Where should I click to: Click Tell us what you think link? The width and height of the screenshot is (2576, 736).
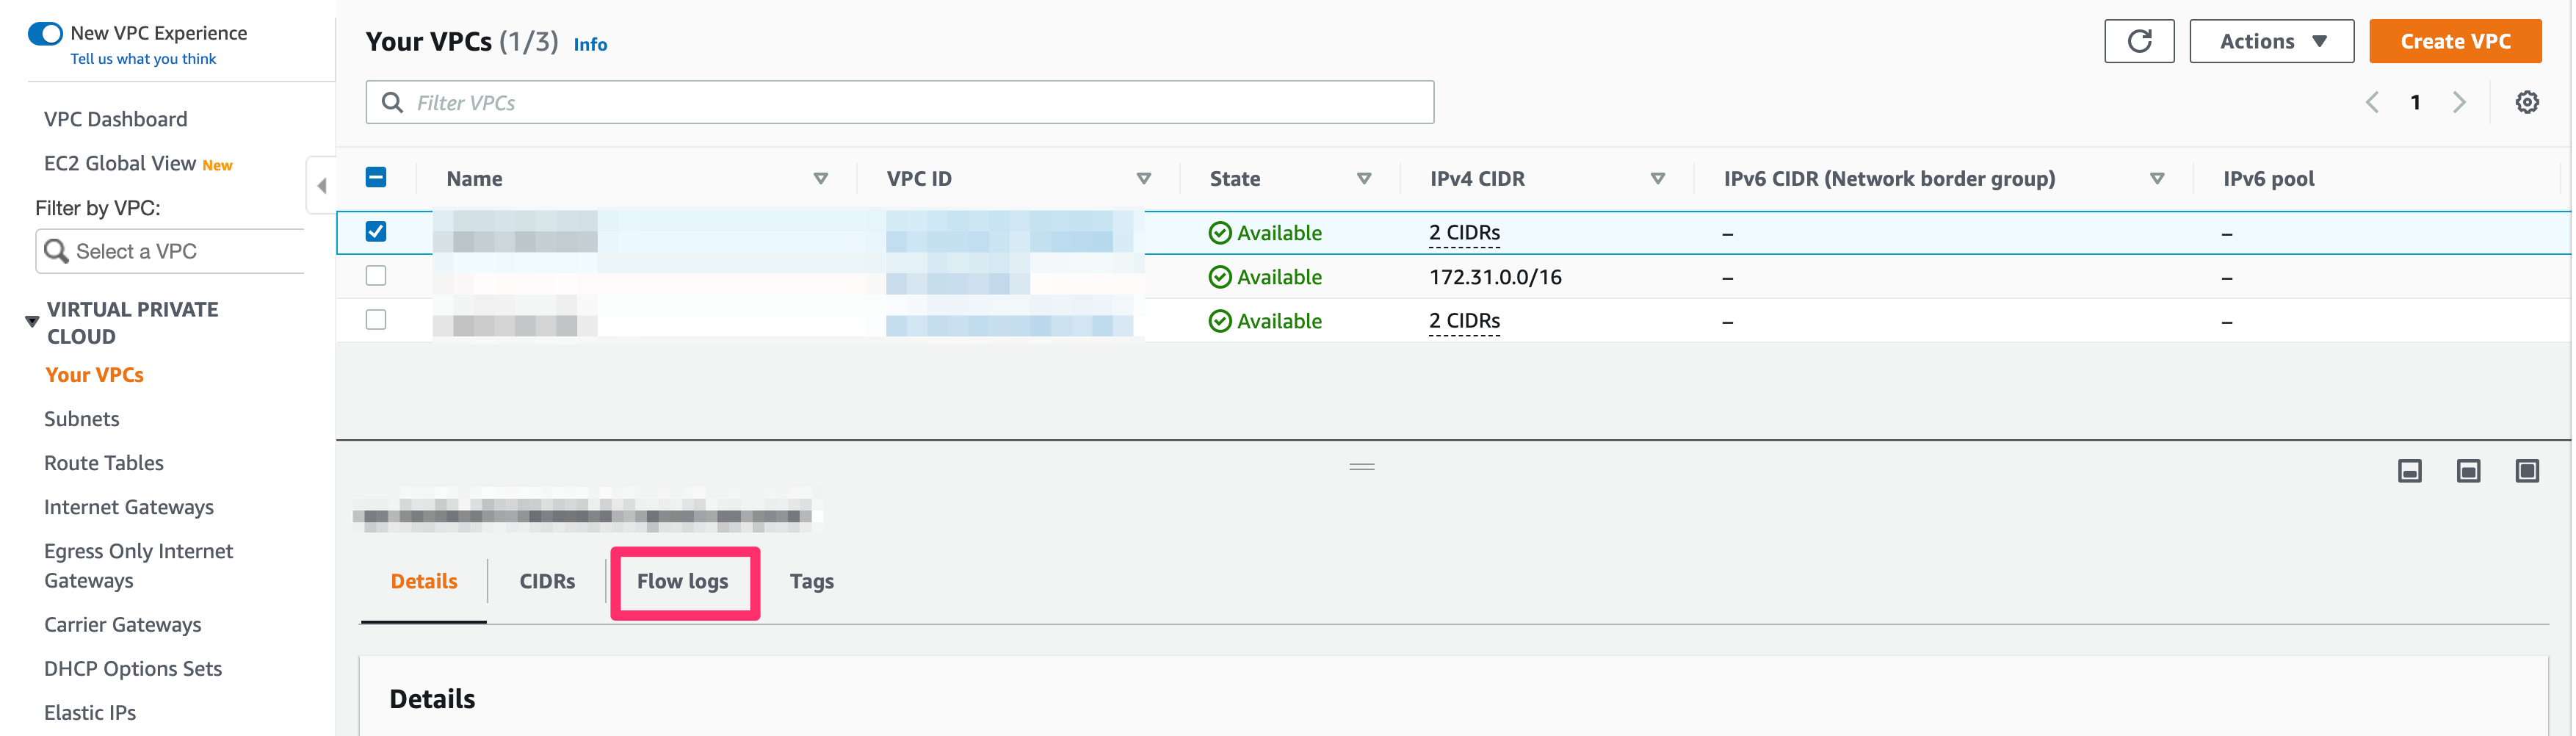pyautogui.click(x=143, y=59)
